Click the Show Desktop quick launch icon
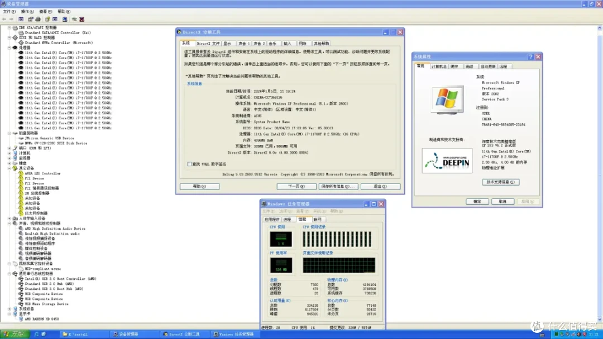603x339 pixels. [44, 335]
